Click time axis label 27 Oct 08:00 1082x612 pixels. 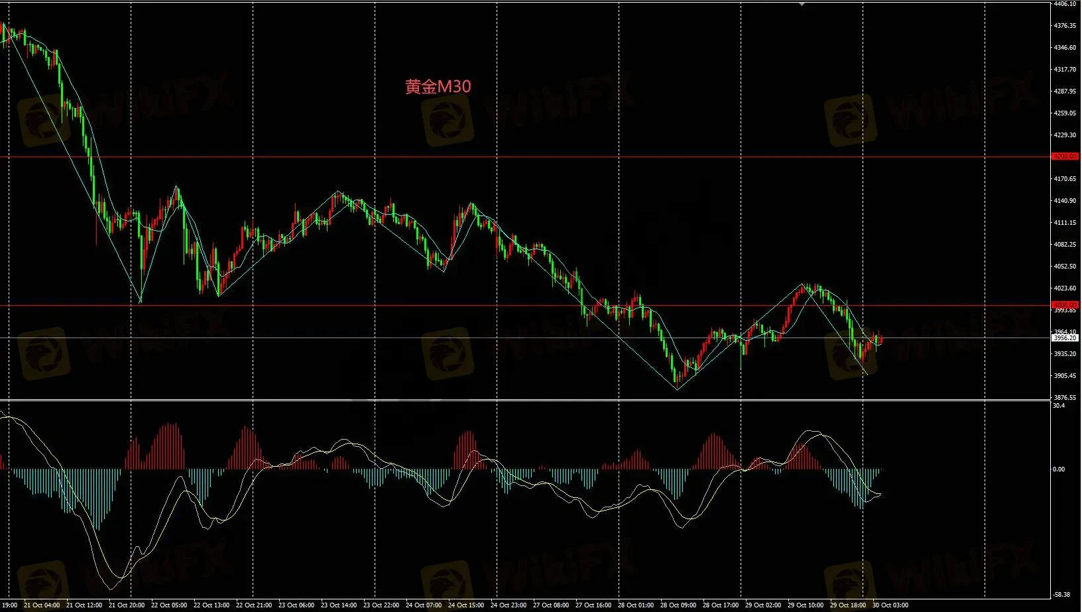551,605
